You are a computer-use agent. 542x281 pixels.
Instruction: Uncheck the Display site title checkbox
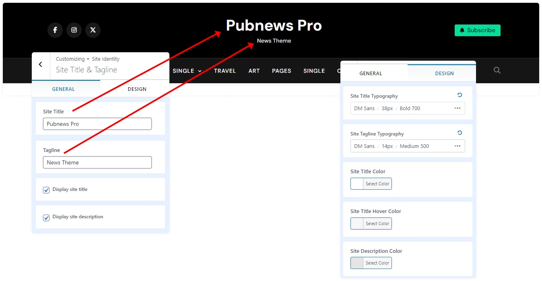coord(47,190)
